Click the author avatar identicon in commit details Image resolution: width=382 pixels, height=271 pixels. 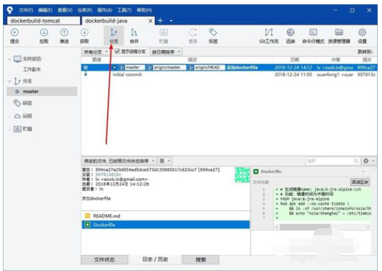coord(242,175)
